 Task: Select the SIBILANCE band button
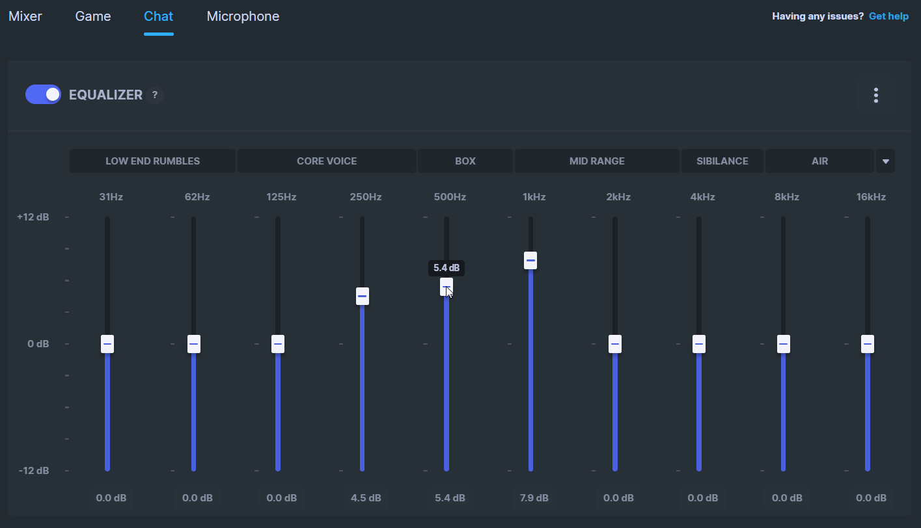(722, 161)
